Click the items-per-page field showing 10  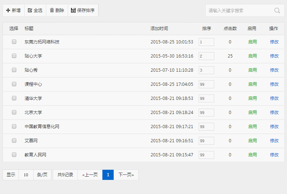26,175
